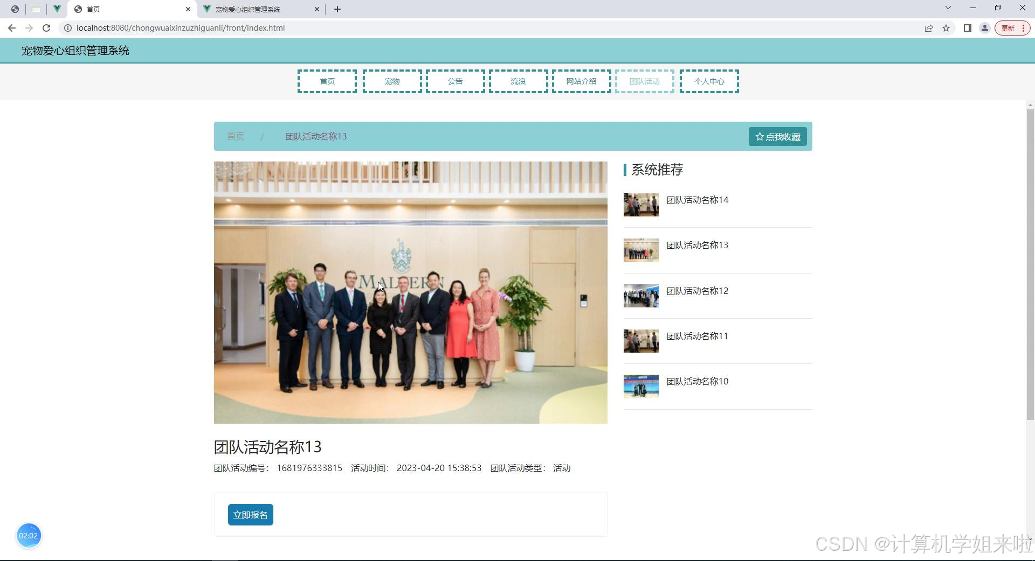The width and height of the screenshot is (1035, 561).
Task: Open recommended item 团队活动名称14
Action: [697, 200]
